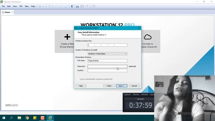The height and width of the screenshot is (121, 215).
Task: Click the Full Screen mode toolbar icon
Action: point(82,6)
